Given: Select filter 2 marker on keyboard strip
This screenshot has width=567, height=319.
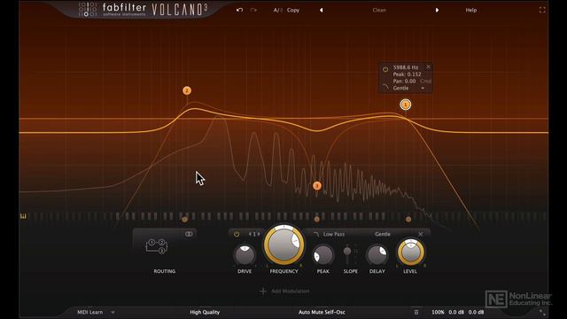Looking at the screenshot, I should click(185, 219).
